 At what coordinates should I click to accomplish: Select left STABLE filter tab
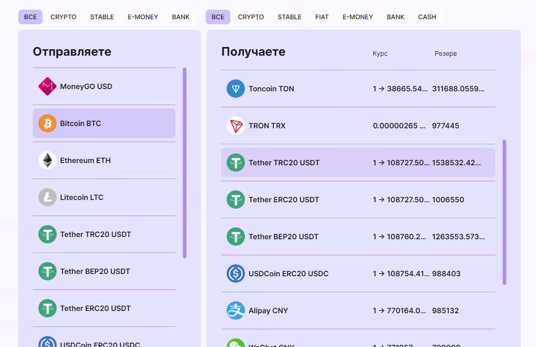pyautogui.click(x=102, y=17)
